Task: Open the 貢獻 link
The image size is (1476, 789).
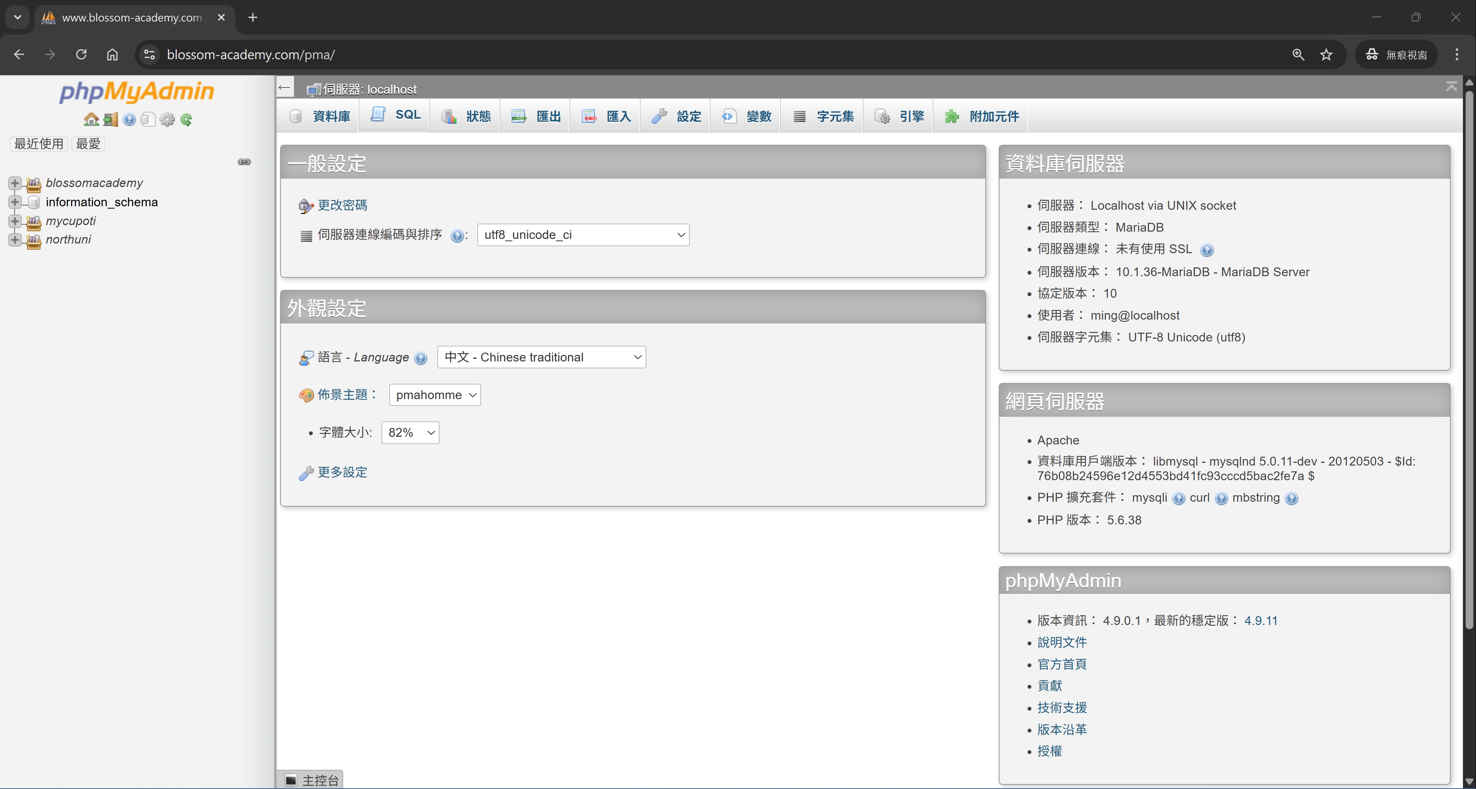Action: point(1050,686)
